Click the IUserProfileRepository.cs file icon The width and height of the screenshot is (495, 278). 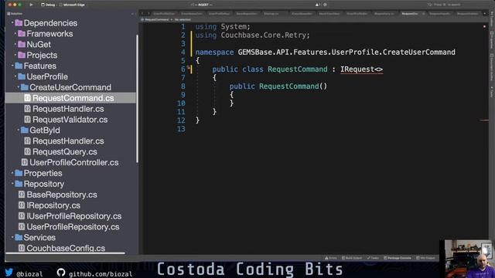tap(22, 216)
